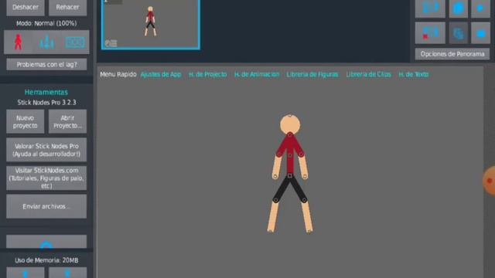Image resolution: width=495 pixels, height=278 pixels.
Task: Click the Enviar archivos... button
Action: coord(46,206)
